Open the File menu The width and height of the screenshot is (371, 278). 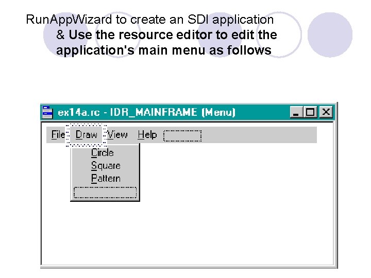pos(58,135)
